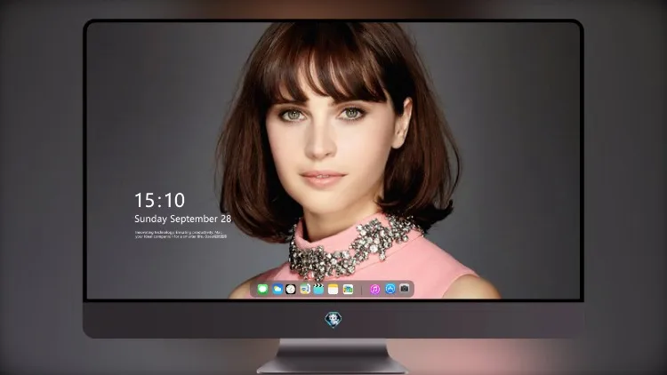Launch the colorful Maps-style dock icon
The width and height of the screenshot is (667, 375).
(304, 289)
